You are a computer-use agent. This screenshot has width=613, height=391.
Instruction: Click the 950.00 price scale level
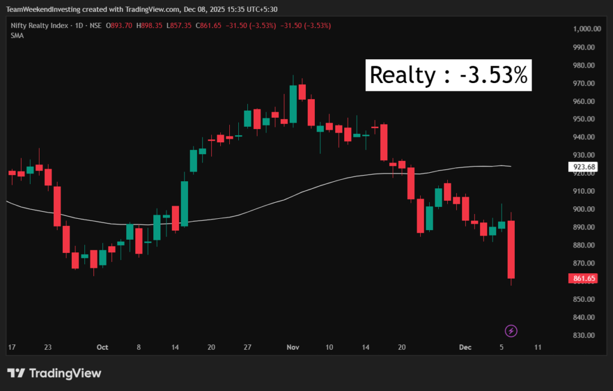click(x=584, y=119)
